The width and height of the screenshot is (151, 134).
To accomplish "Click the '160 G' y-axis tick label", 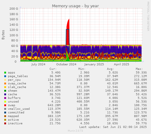I will (14, 19).
